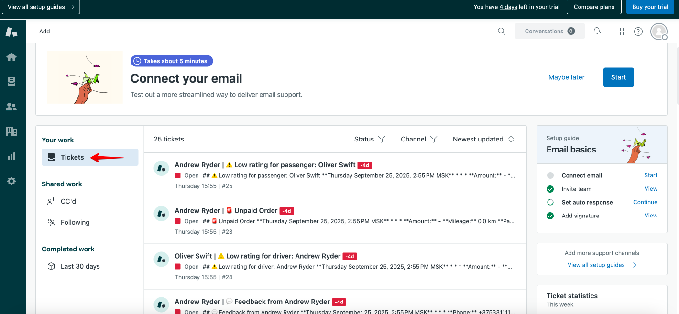Go to Home in the sidebar
Image resolution: width=679 pixels, height=314 pixels.
11,57
